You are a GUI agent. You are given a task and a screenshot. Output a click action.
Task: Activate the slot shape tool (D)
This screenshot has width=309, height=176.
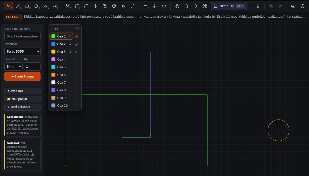coord(146,6)
